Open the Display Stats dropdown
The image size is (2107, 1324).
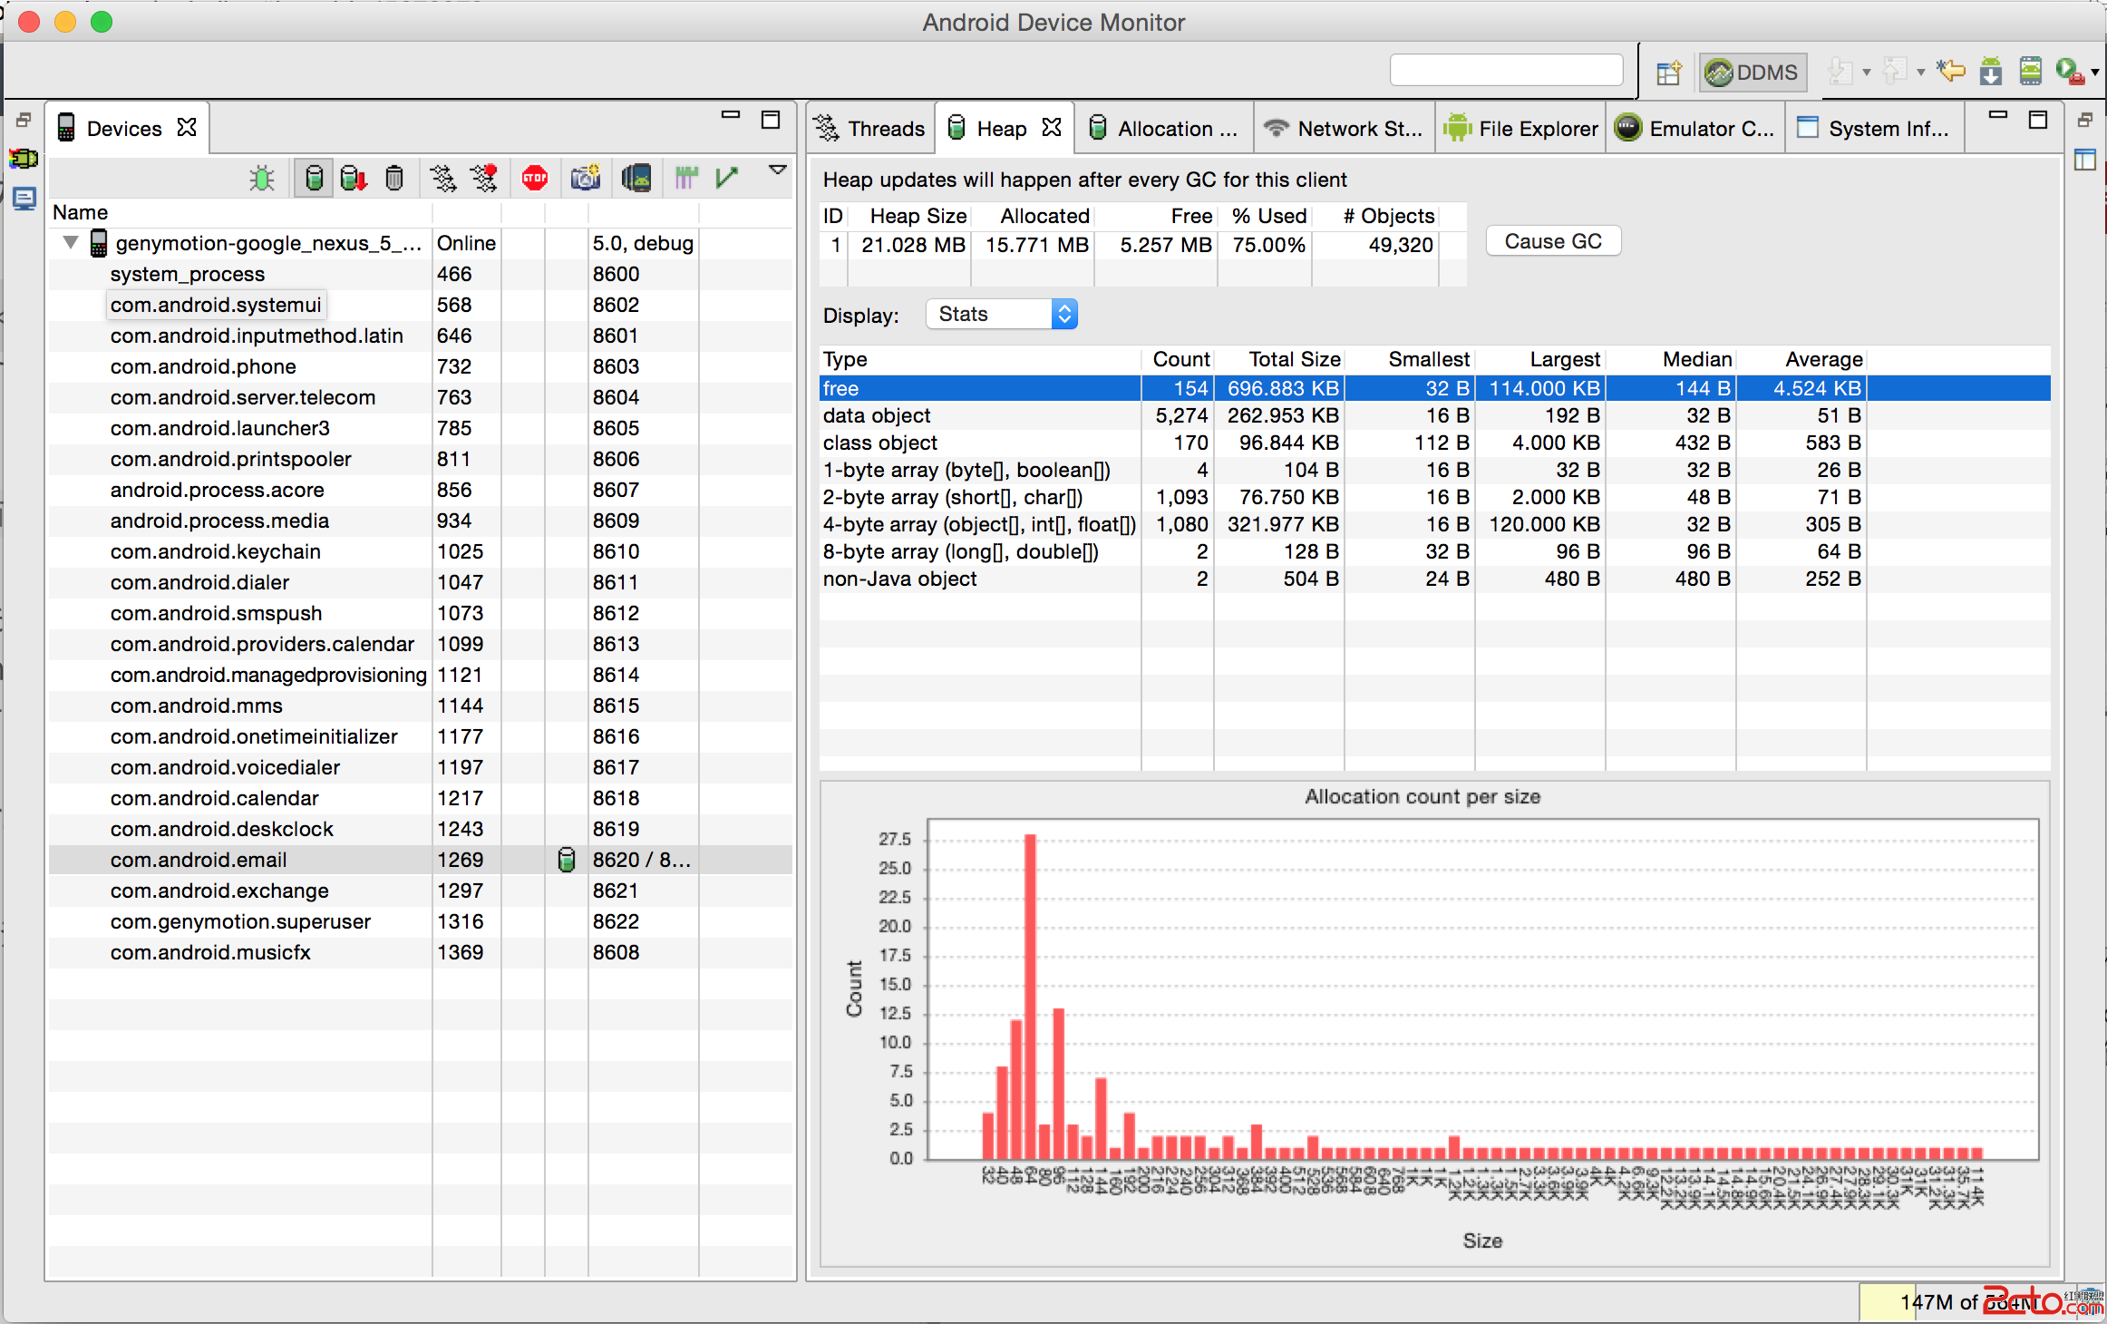tap(1002, 315)
